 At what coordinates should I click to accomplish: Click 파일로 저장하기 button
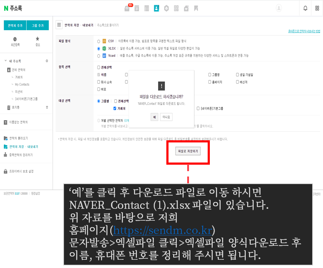188,151
